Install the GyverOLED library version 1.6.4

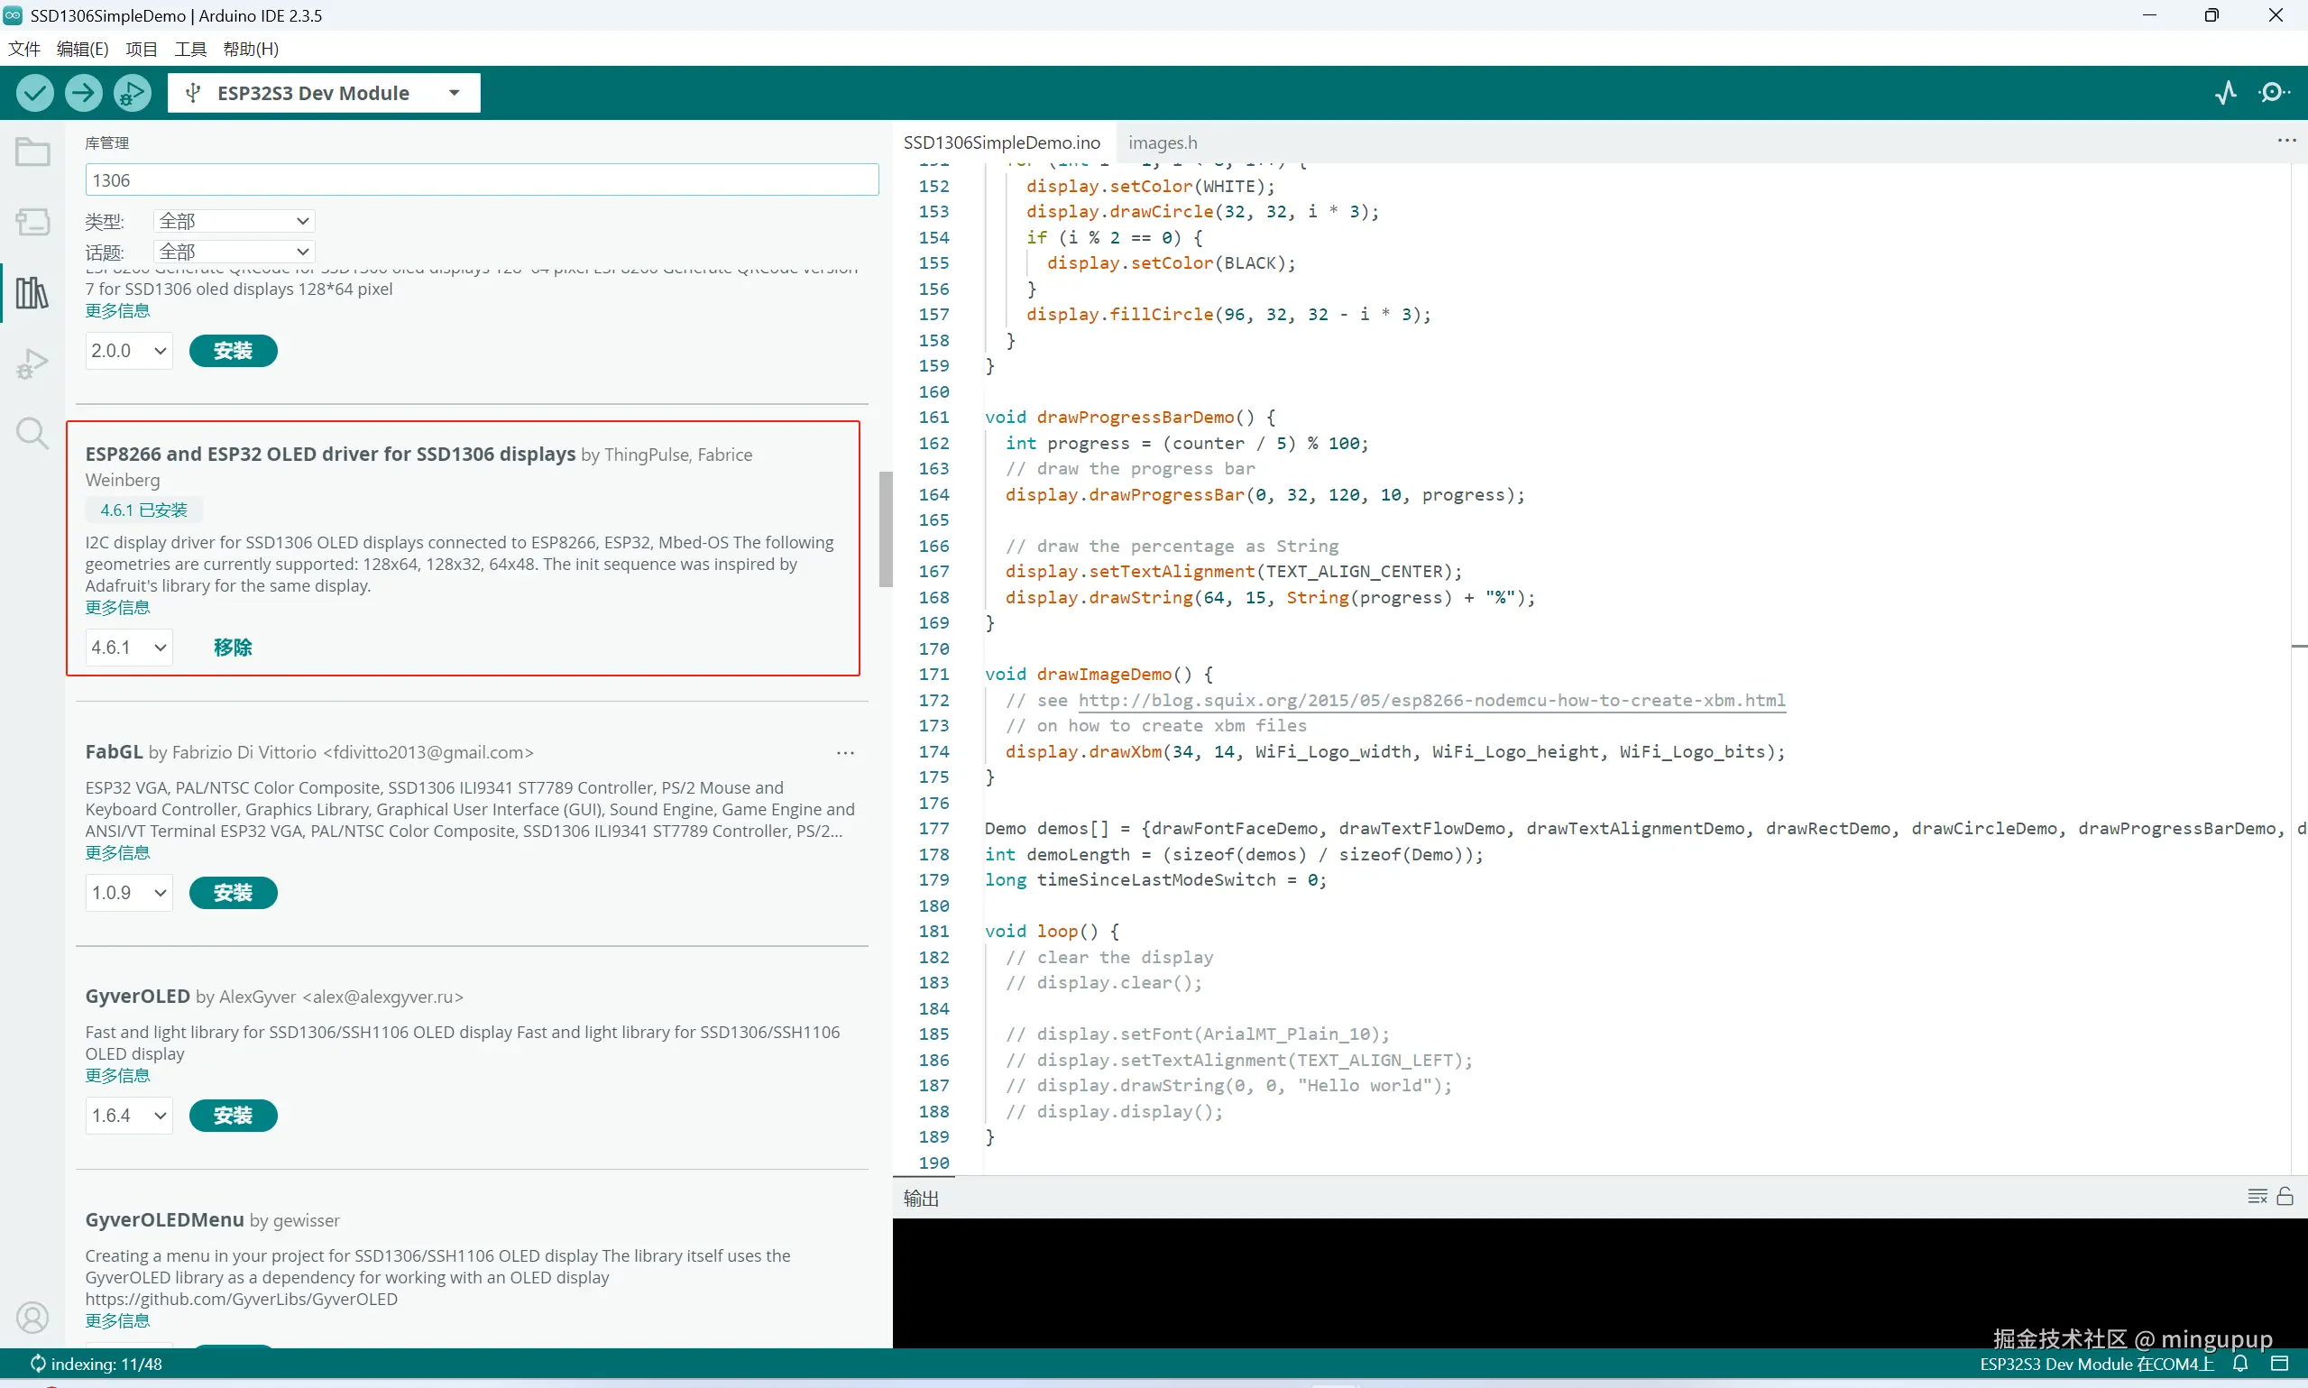(233, 1115)
